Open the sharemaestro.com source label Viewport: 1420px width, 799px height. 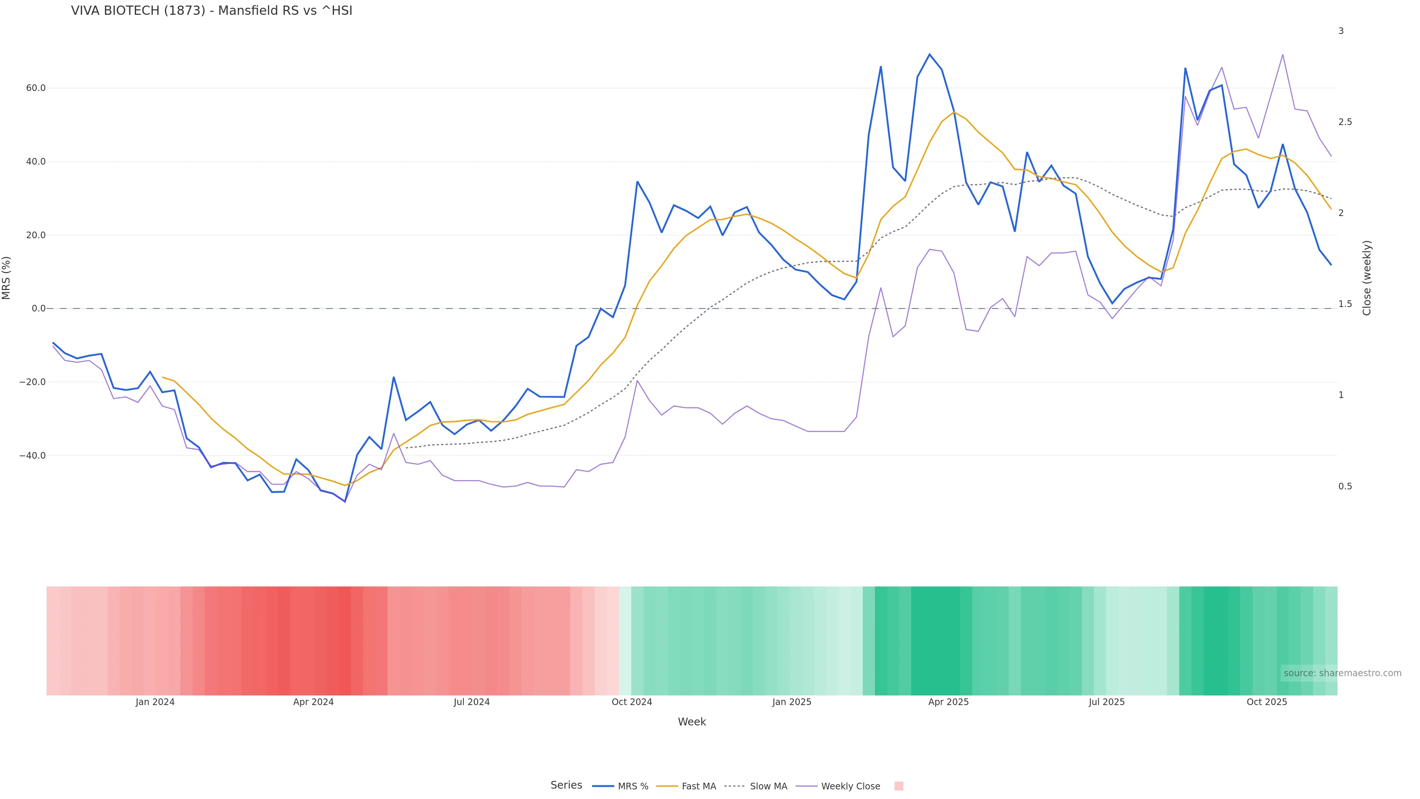1342,673
